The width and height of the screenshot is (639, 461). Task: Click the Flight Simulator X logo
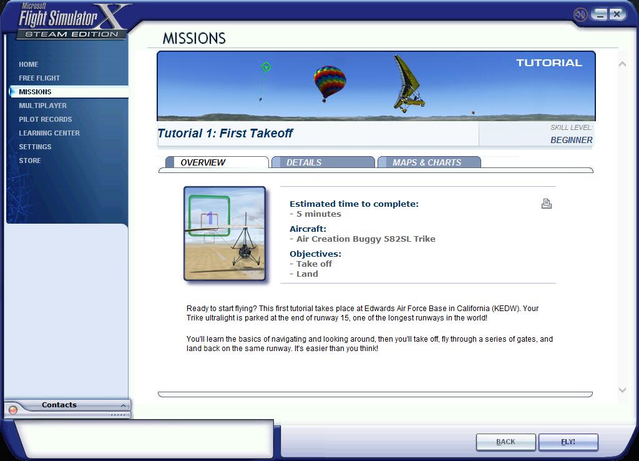point(72,21)
